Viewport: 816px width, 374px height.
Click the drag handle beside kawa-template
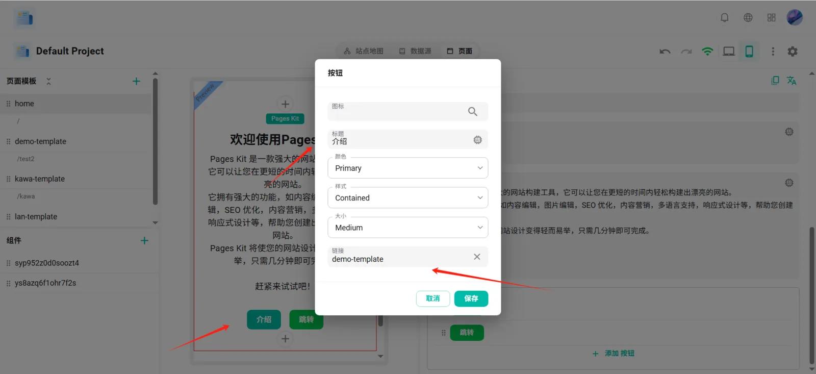(8, 179)
